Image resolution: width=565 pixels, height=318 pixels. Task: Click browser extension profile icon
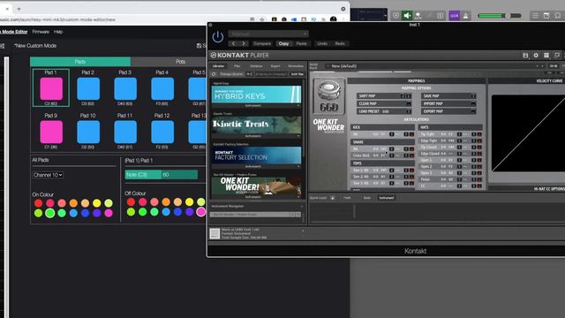pyautogui.click(x=334, y=19)
